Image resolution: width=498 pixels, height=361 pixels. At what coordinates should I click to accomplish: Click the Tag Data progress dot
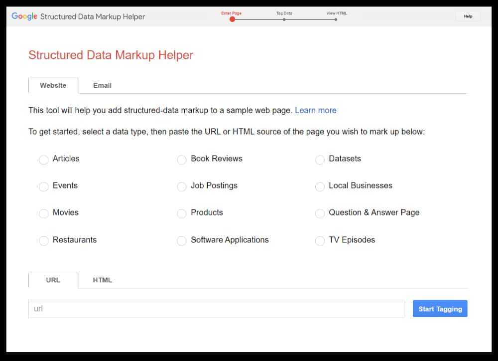click(x=284, y=19)
